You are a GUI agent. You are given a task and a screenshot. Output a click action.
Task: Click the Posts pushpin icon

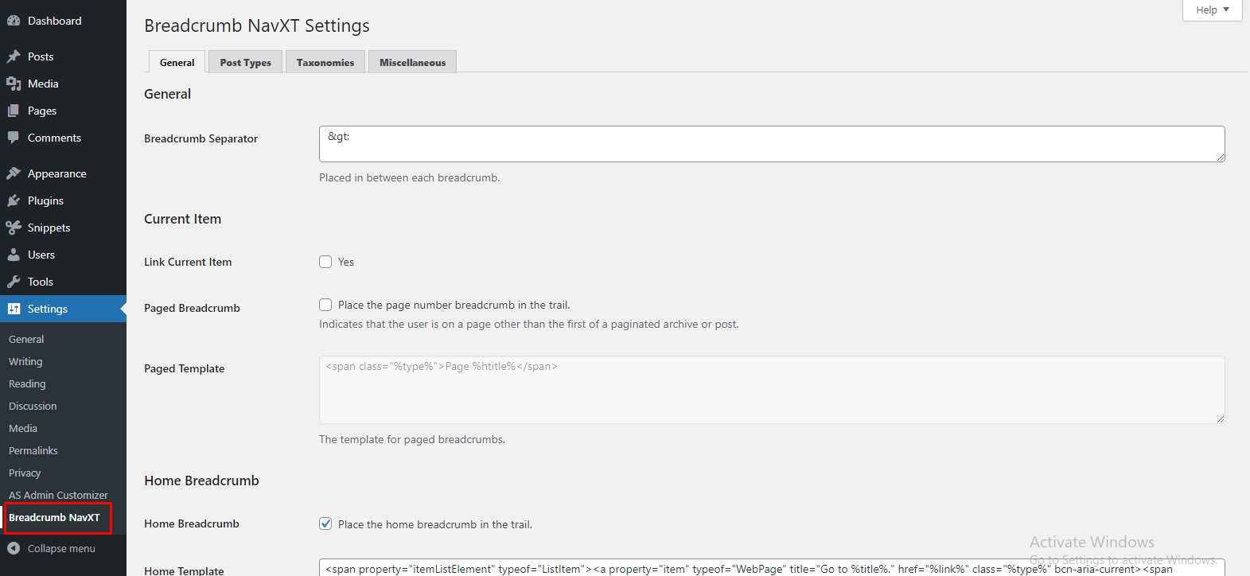14,56
